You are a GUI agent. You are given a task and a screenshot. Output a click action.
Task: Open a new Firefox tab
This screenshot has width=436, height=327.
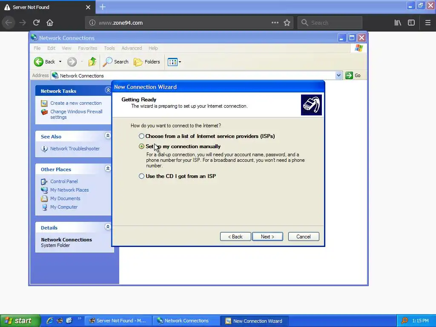click(x=103, y=7)
